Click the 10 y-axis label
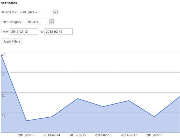 pyautogui.click(x=4, y=115)
